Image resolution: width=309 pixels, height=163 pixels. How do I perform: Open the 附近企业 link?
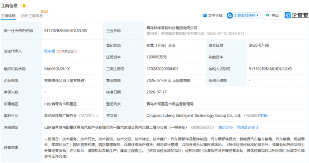click(226, 127)
